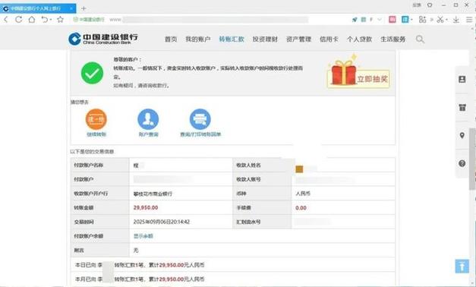Screen dimensions: 476x287
Task: Click the 查询/打印转账回单 printer icon
Action: 200,119
